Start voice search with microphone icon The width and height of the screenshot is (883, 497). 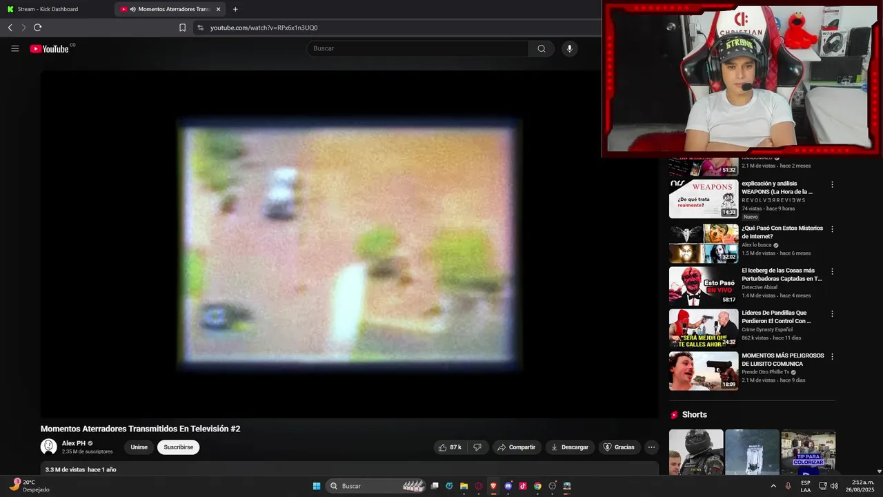(x=569, y=48)
